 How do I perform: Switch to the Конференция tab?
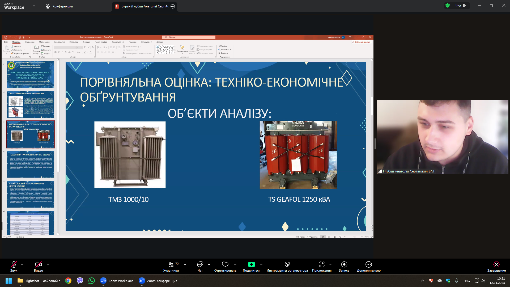(x=59, y=6)
